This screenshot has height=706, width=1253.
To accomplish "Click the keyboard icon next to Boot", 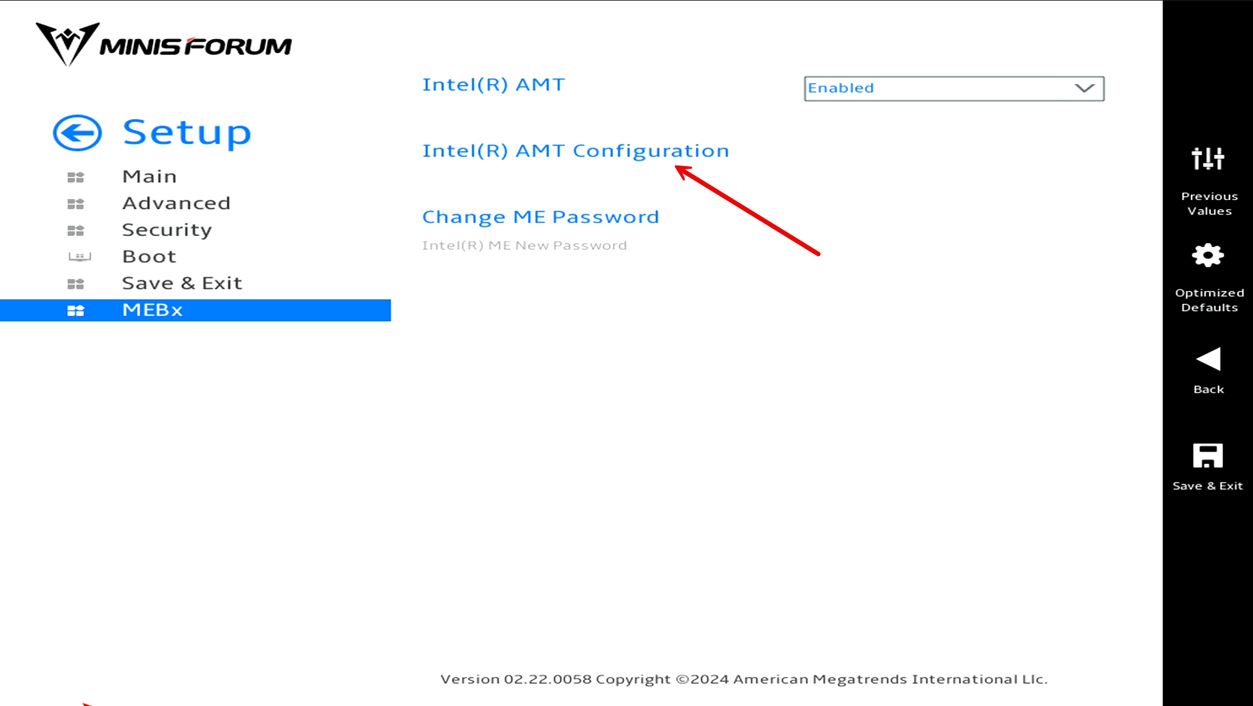I will 78,256.
